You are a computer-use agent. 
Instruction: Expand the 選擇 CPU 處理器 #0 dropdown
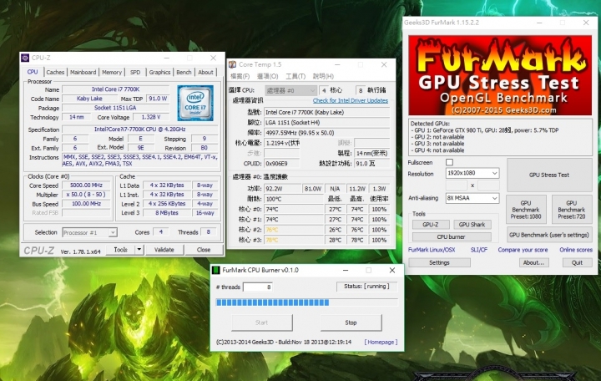[290, 90]
